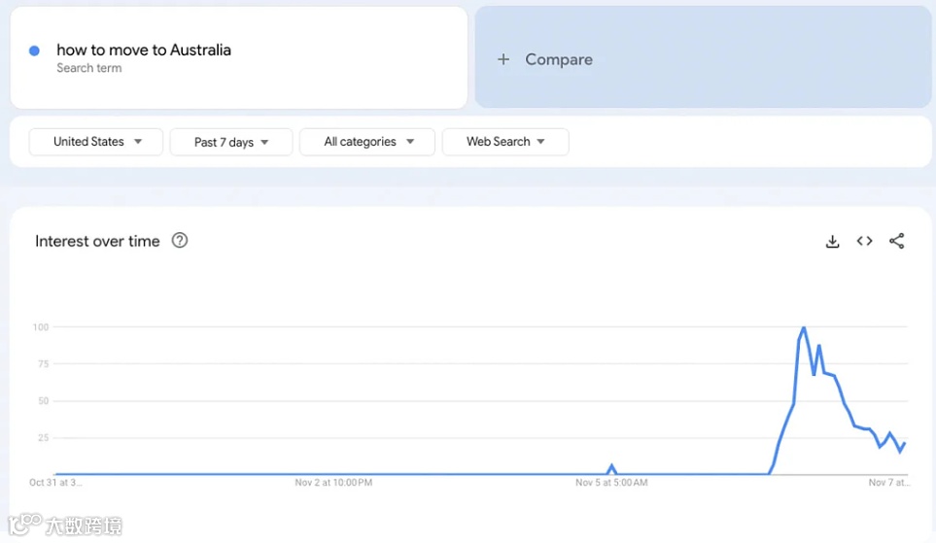Screen dimensions: 936x543
Task: Click the Interest over time heading
Action: tap(97, 242)
